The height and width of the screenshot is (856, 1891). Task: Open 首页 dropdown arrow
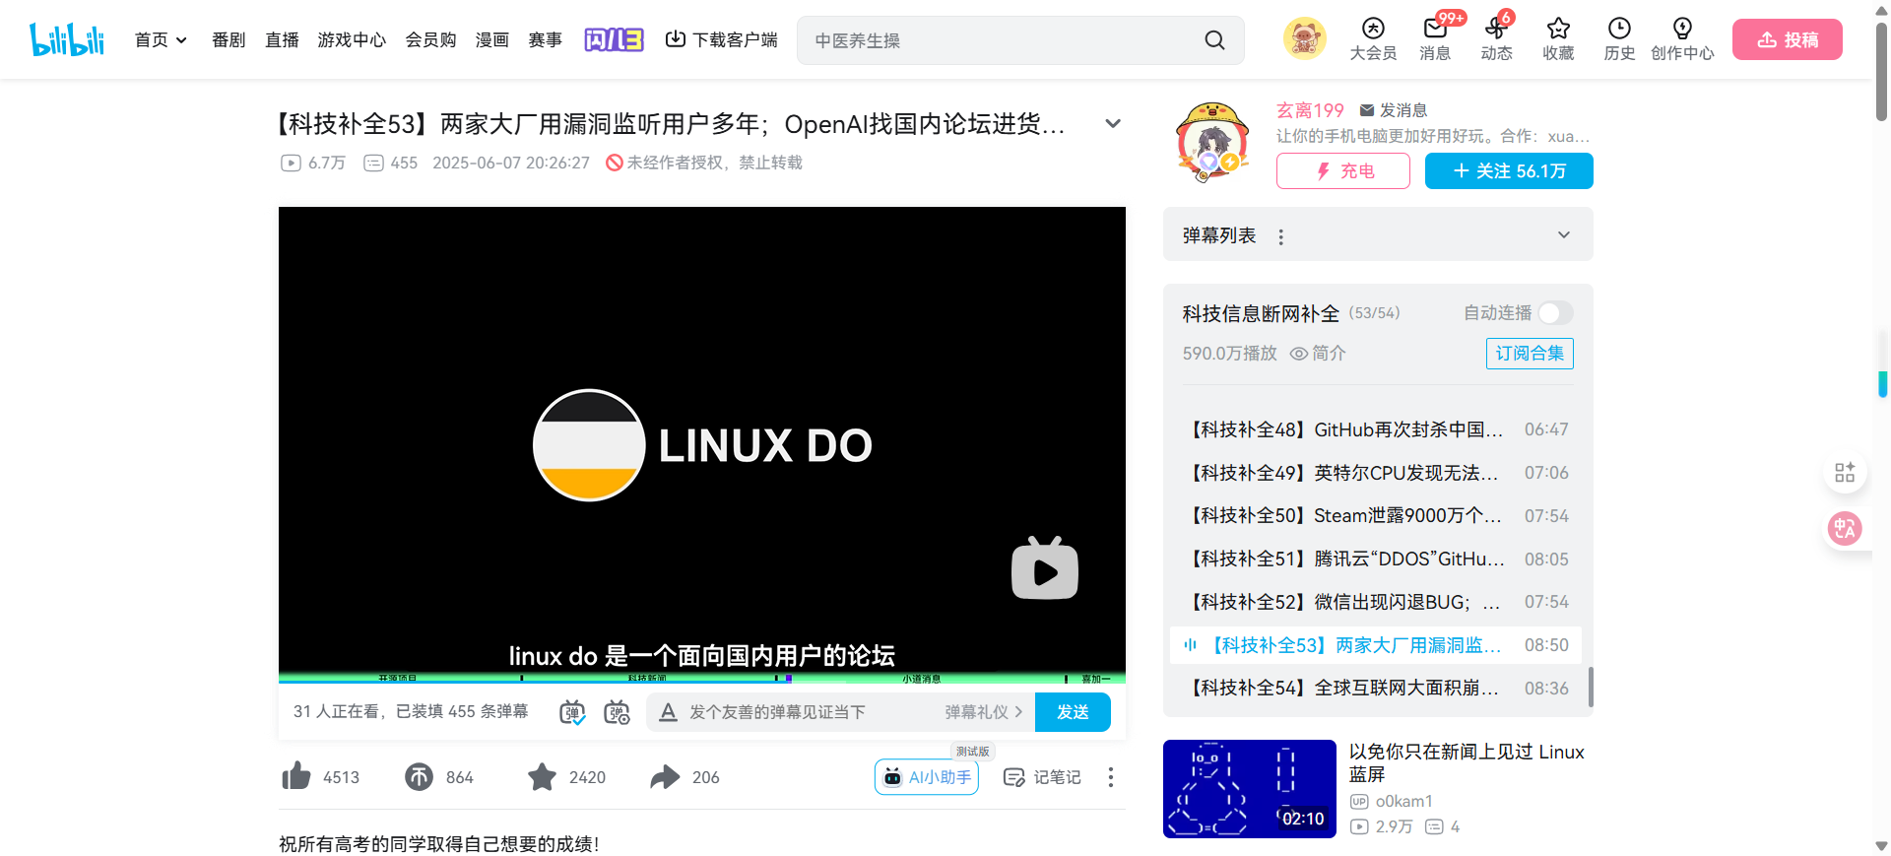[181, 40]
